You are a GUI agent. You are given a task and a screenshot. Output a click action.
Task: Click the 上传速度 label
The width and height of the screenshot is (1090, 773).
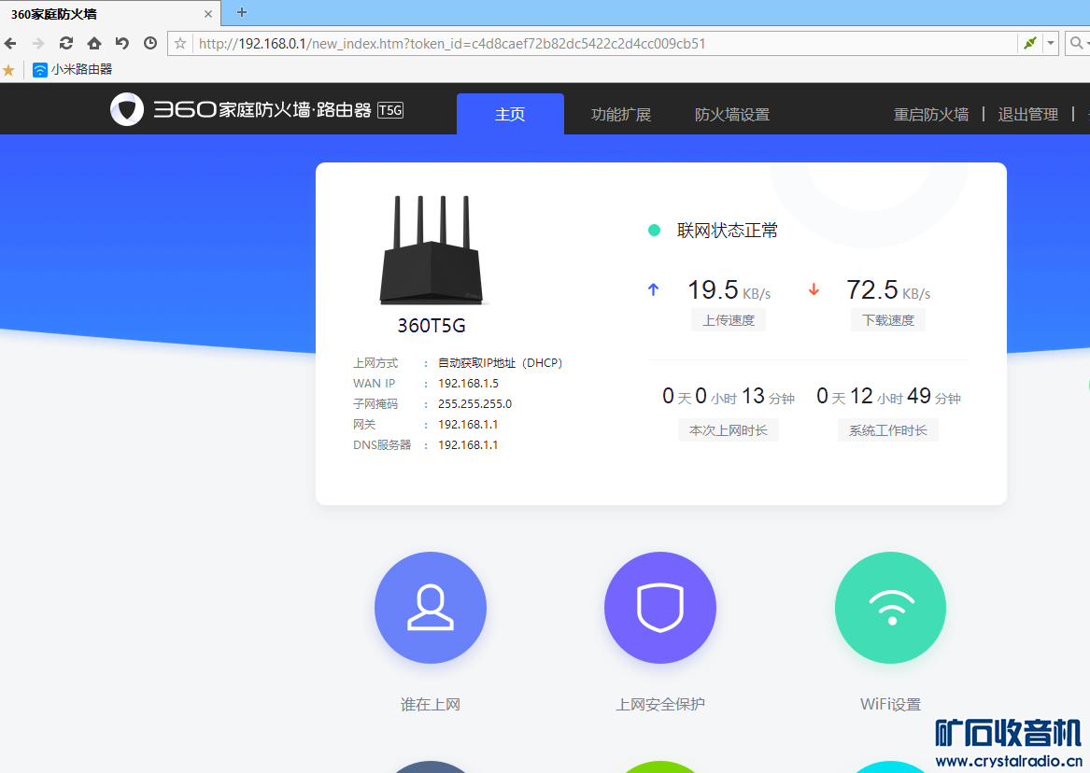[x=728, y=320]
